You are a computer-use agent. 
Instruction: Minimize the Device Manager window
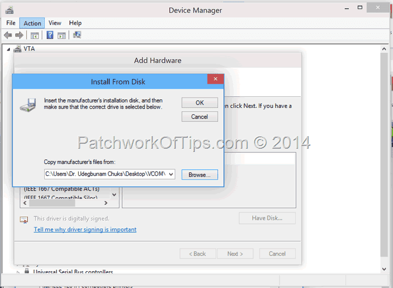click(x=347, y=8)
